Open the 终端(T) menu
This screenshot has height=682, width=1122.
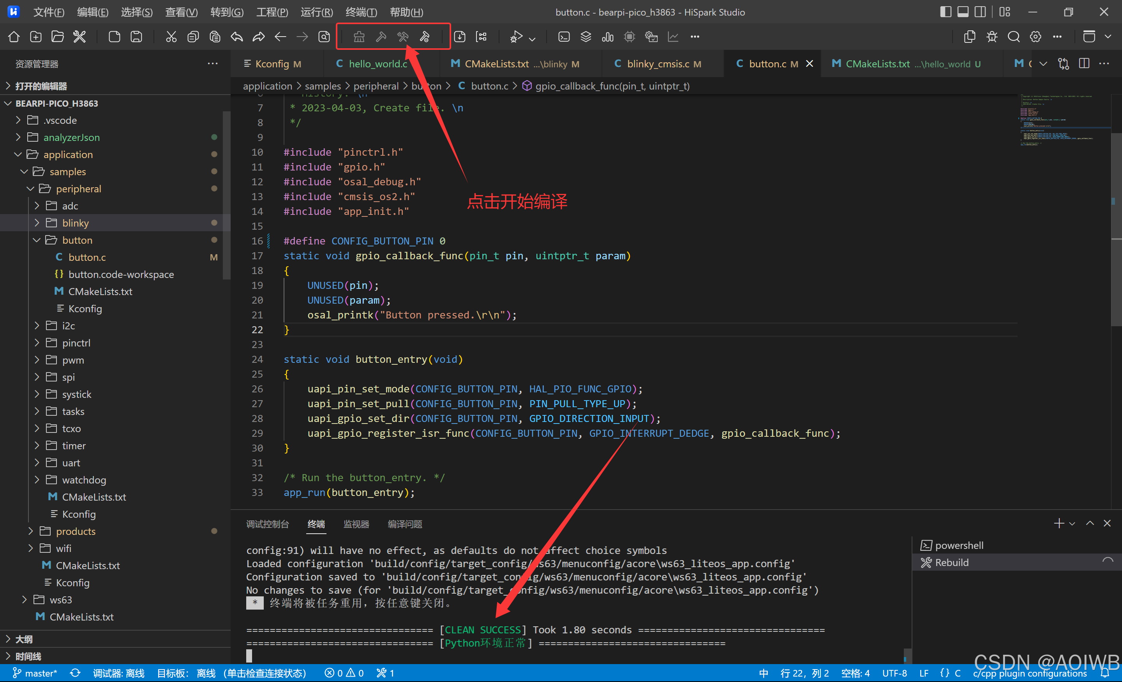(361, 12)
